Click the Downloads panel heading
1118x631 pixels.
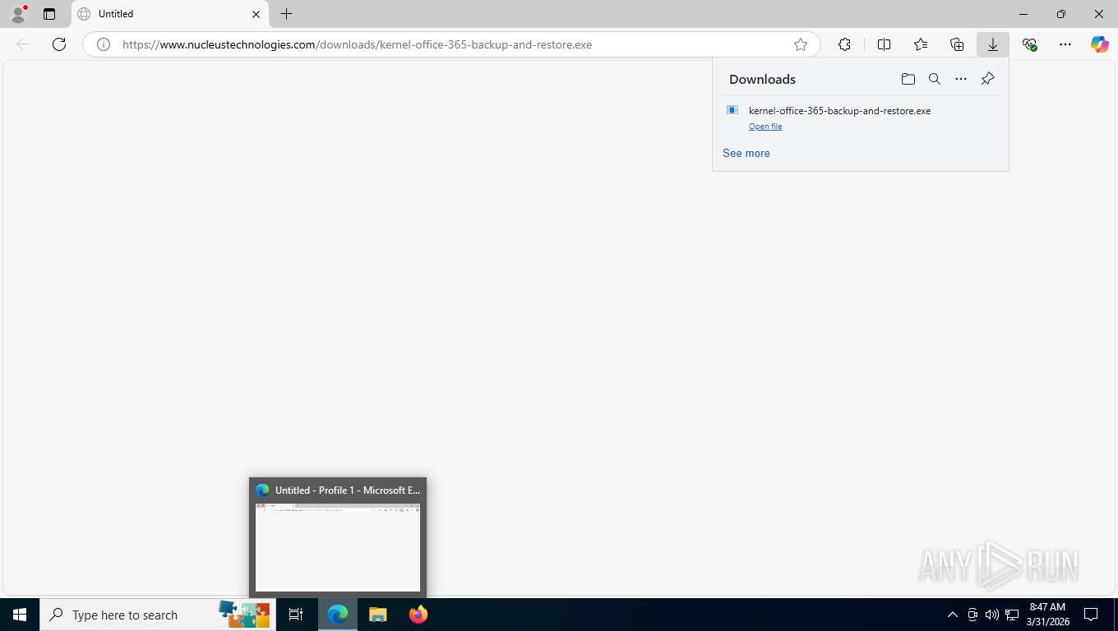coord(762,79)
